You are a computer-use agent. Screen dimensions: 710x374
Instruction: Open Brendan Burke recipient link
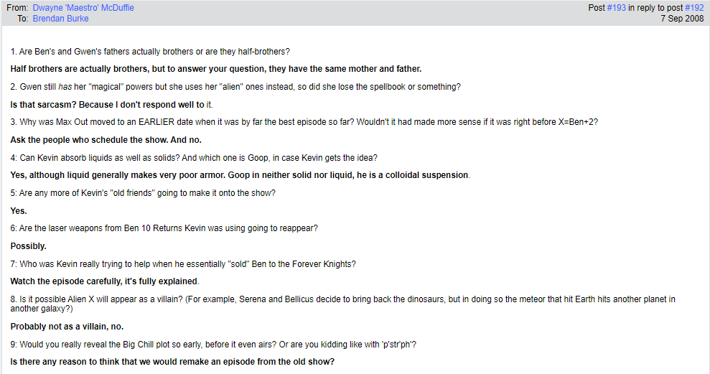tap(61, 19)
